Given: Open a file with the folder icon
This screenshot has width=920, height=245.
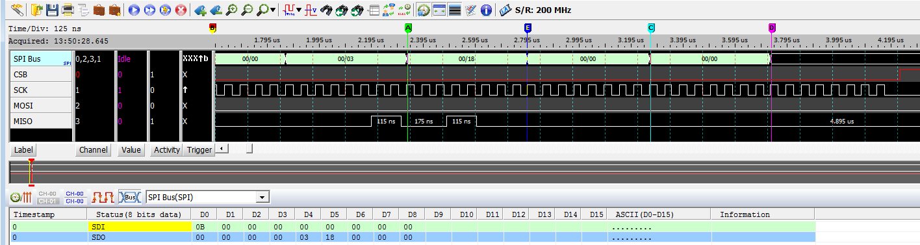Looking at the screenshot, I should point(36,10).
